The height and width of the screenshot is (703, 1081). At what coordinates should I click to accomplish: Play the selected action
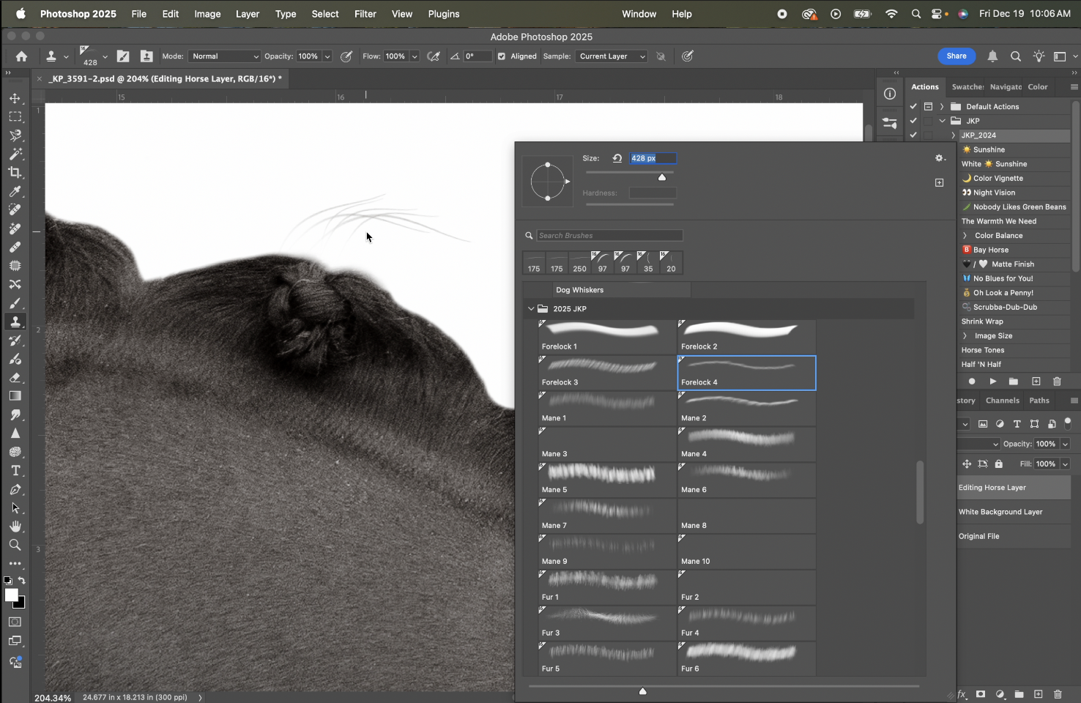992,382
